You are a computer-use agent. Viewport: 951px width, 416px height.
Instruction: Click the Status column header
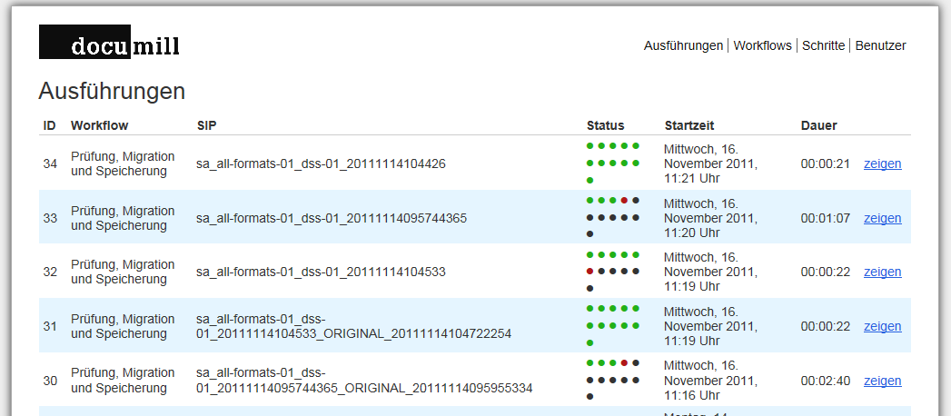click(605, 125)
